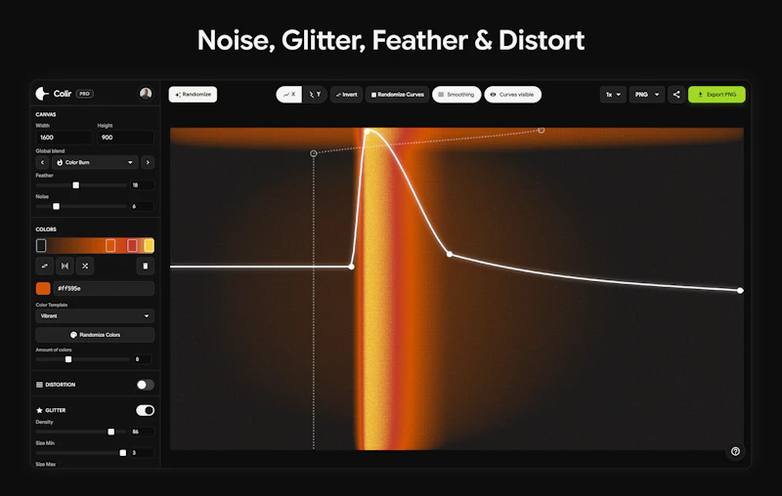This screenshot has width=782, height=496.
Task: Click the Size Min slider handle
Action: (x=123, y=453)
